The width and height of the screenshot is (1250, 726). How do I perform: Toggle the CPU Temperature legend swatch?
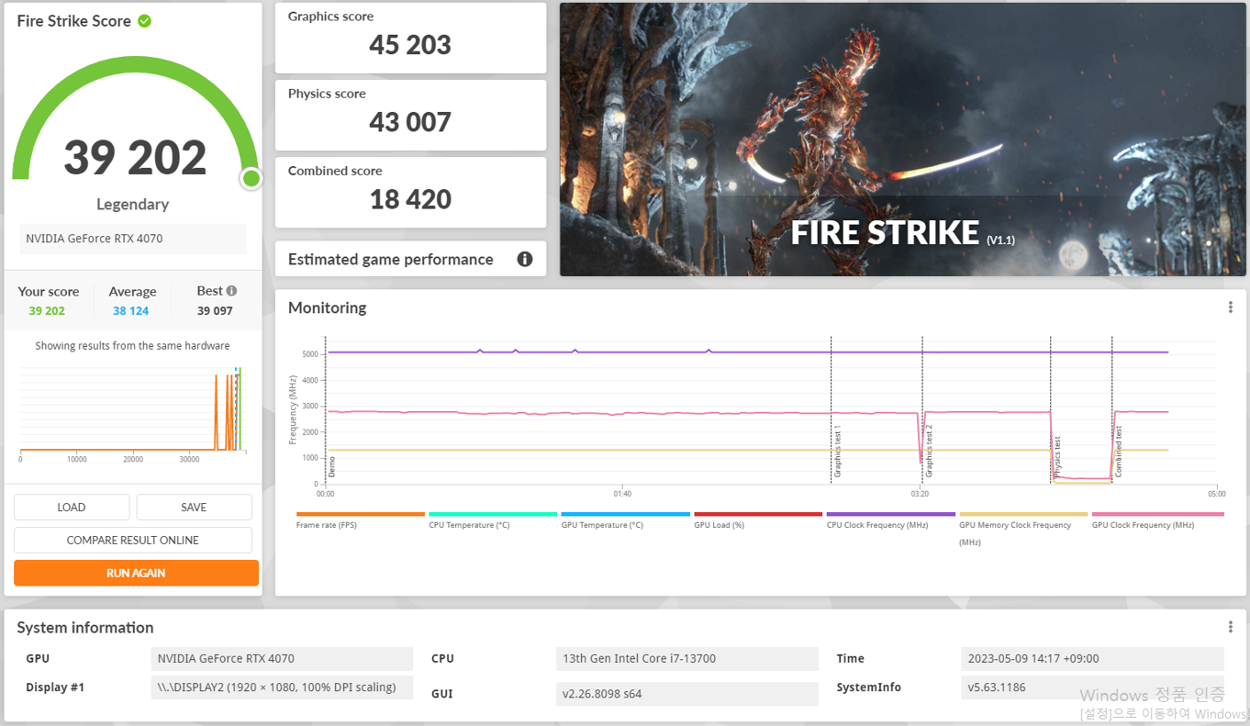(493, 514)
